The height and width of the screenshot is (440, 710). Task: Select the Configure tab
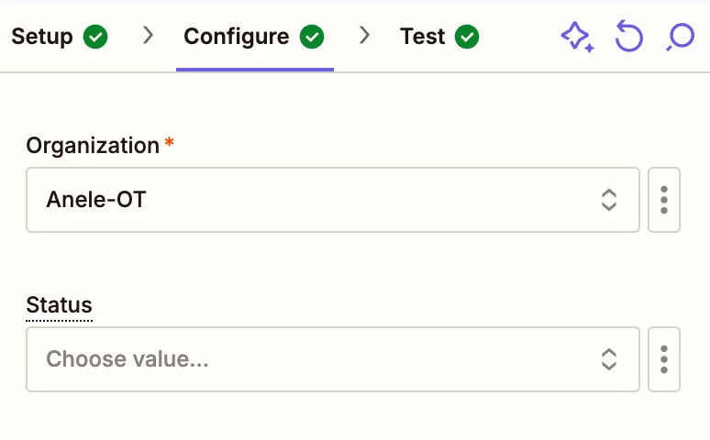(237, 37)
